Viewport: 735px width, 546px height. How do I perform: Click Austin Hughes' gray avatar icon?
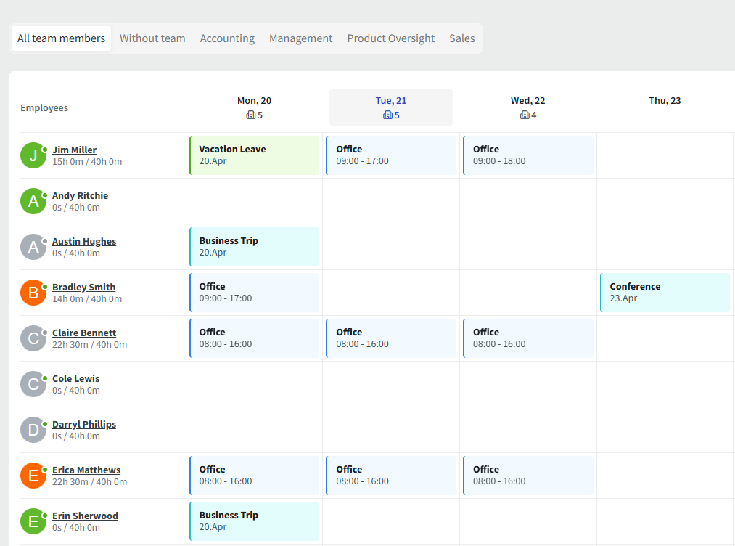33,247
